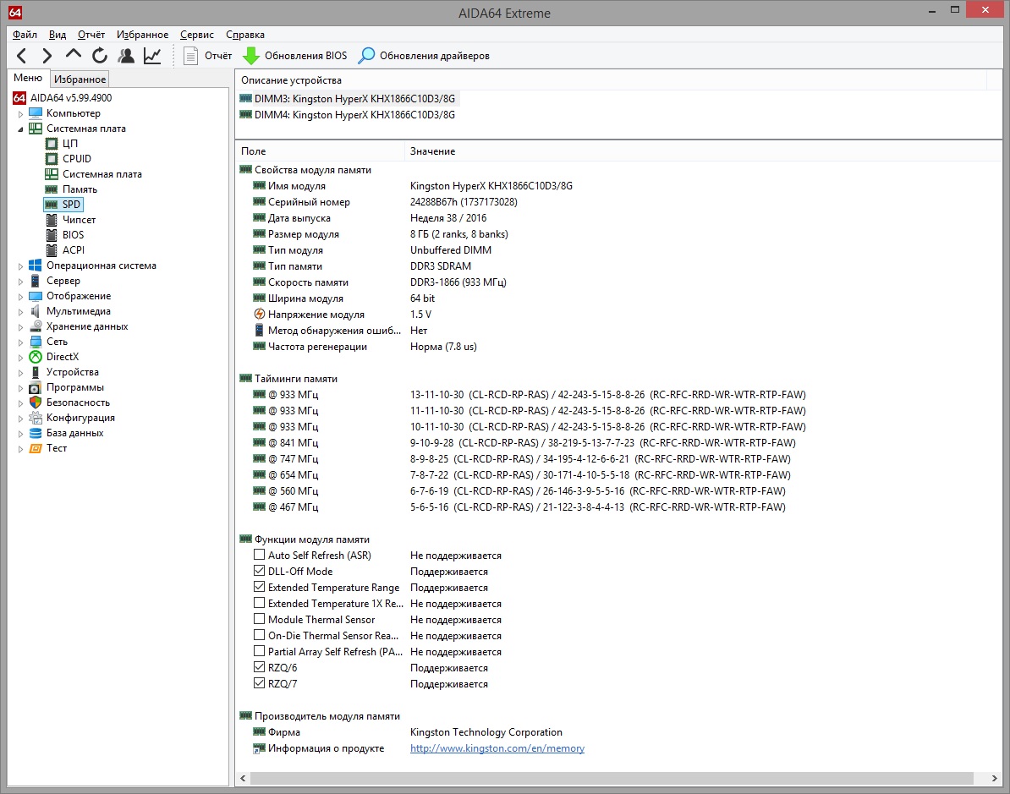The width and height of the screenshot is (1010, 794).
Task: Click the Операционная система Windows icon
Action: pyautogui.click(x=36, y=266)
